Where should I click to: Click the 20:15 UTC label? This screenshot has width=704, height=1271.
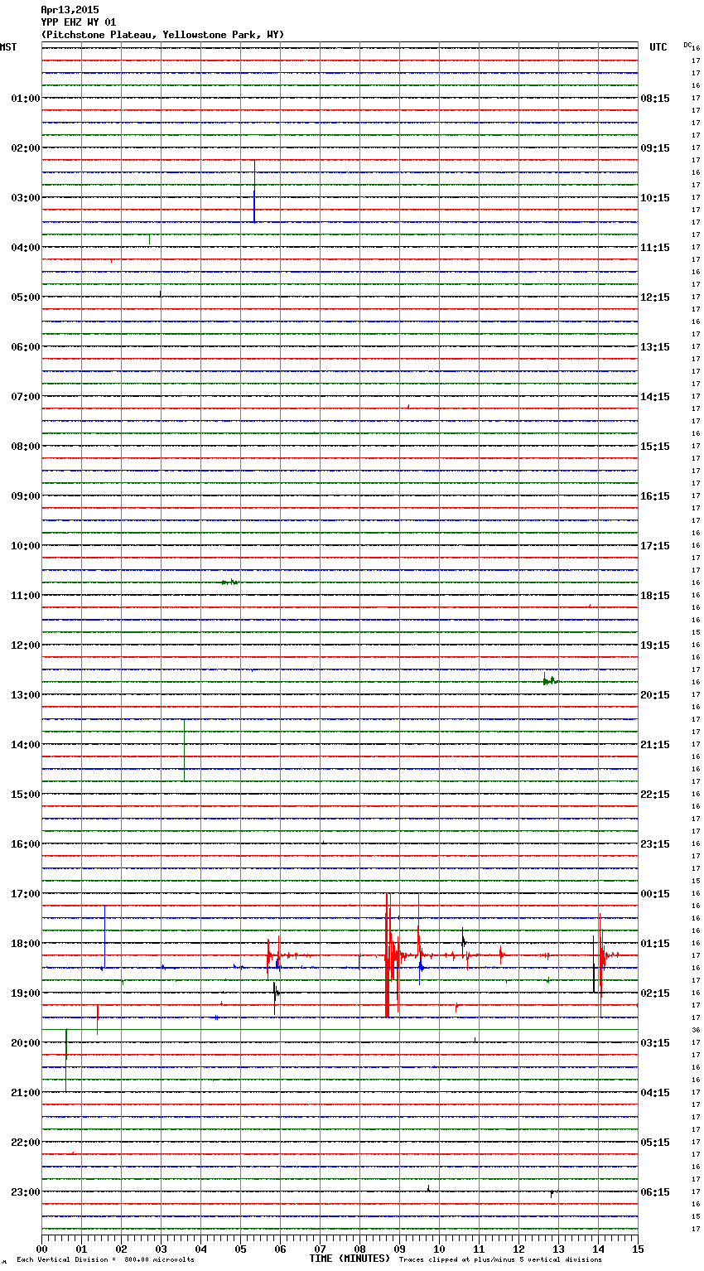[x=655, y=695]
